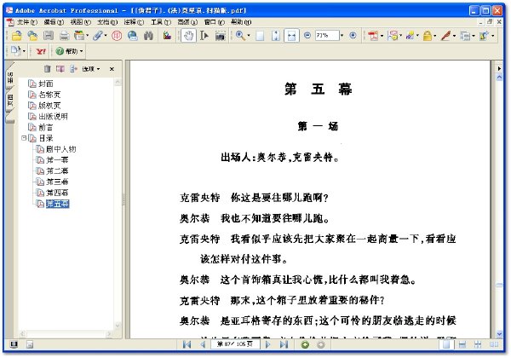Click the zoom out minus button

coord(307,35)
